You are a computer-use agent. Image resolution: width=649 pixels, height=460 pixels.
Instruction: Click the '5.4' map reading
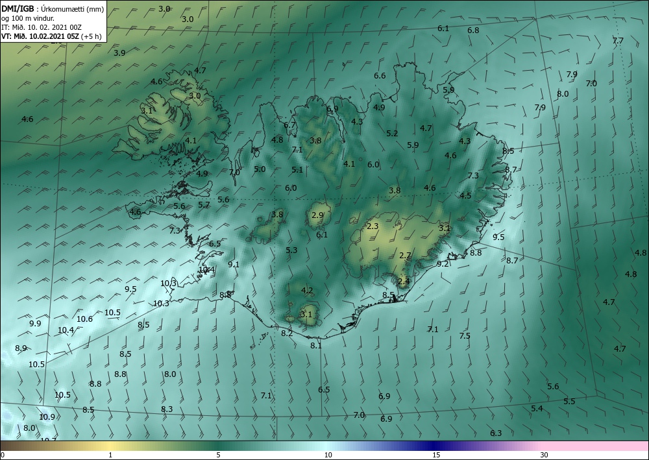[x=537, y=409]
